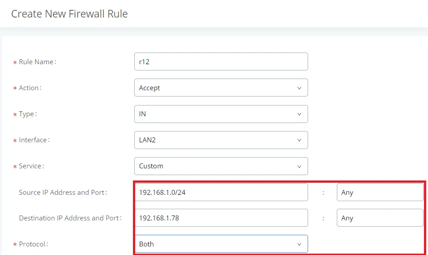Click the chevron arrow in Service dropdown

click(299, 167)
